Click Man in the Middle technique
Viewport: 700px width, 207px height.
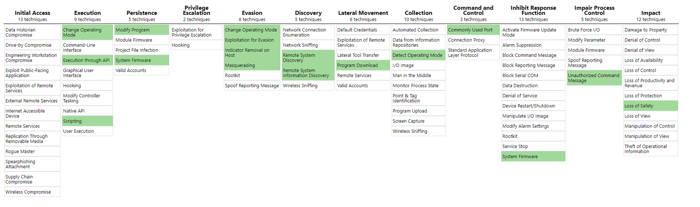tap(418, 75)
